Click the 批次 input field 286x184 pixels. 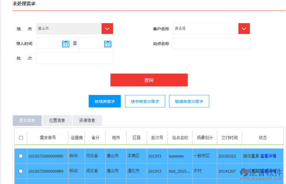[x=74, y=58]
